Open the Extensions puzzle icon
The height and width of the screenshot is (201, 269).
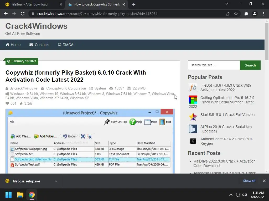(x=246, y=14)
